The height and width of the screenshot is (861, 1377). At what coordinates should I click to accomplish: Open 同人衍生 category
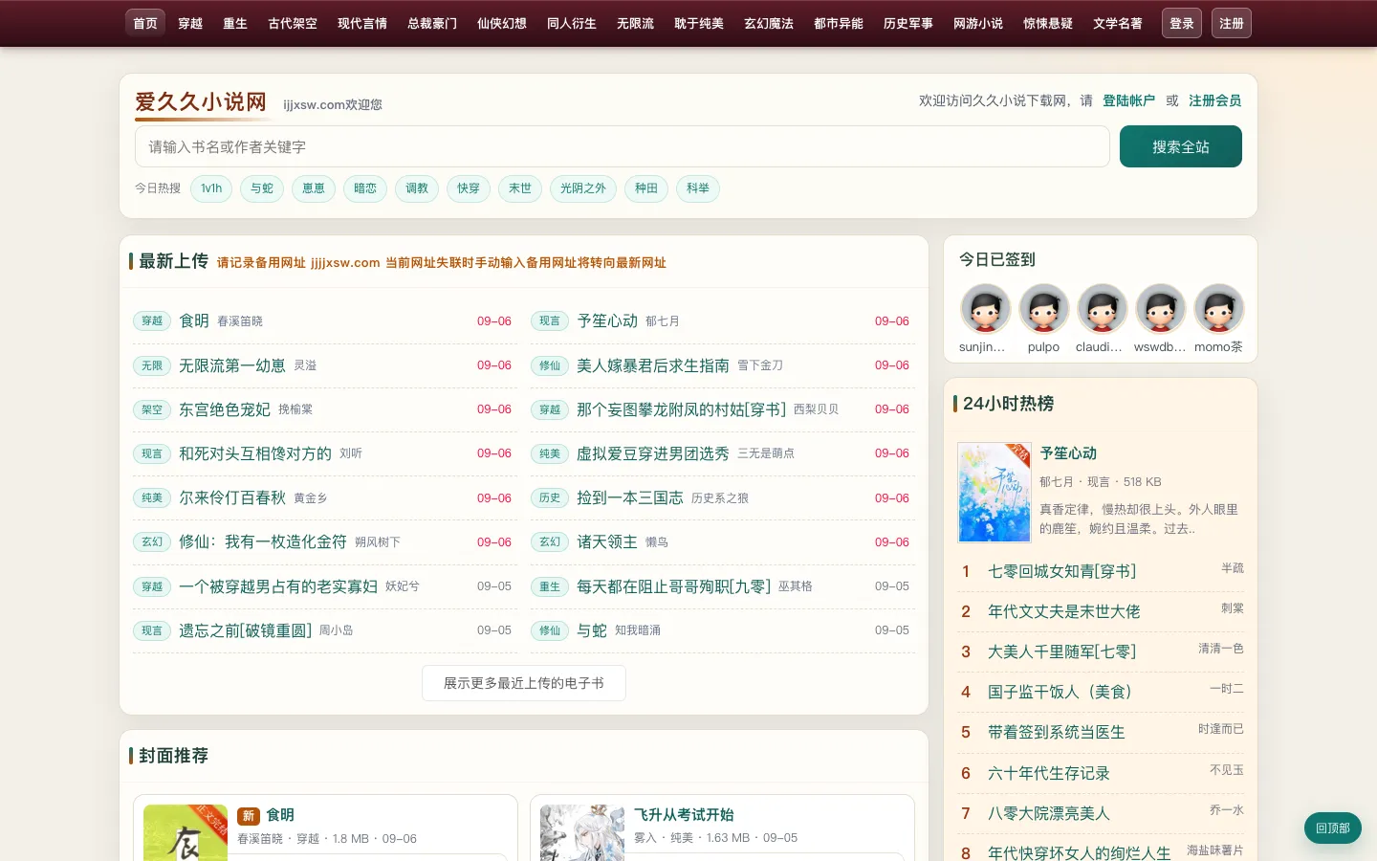[x=572, y=23]
